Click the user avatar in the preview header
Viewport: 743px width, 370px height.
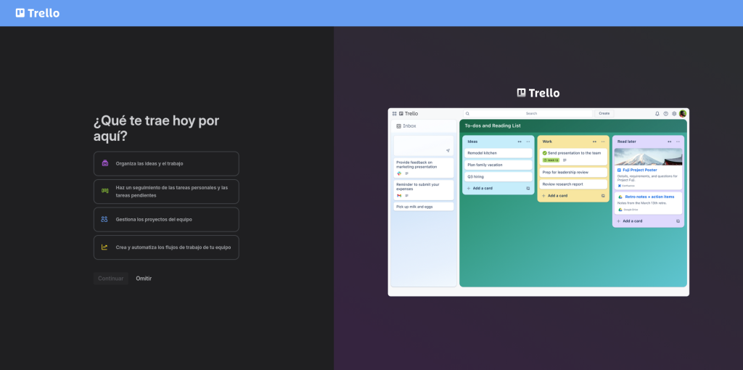[683, 113]
